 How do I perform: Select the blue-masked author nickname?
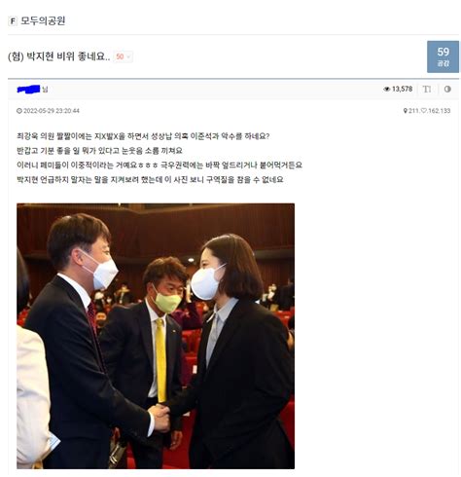tap(28, 89)
